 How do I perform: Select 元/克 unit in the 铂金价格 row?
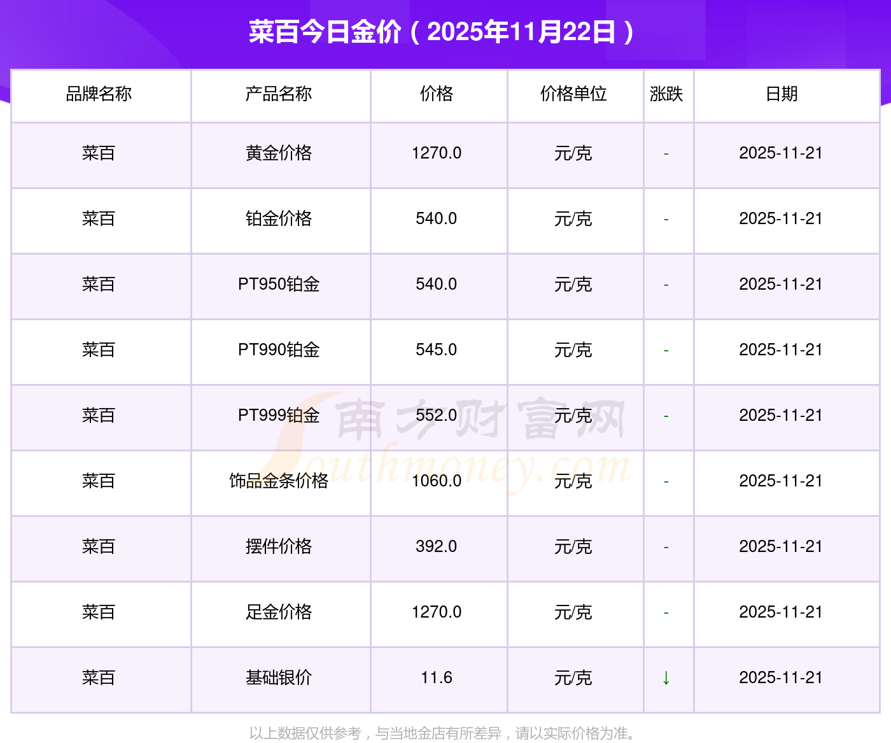click(x=573, y=219)
